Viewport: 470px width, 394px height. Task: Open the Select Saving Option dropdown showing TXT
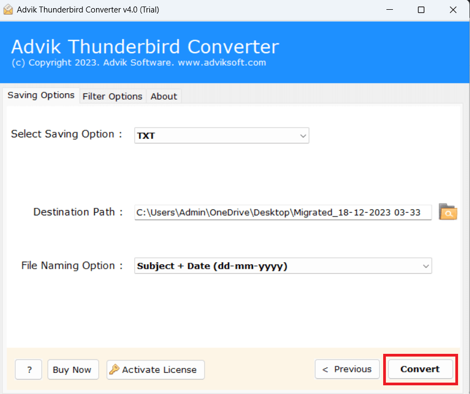[221, 136]
